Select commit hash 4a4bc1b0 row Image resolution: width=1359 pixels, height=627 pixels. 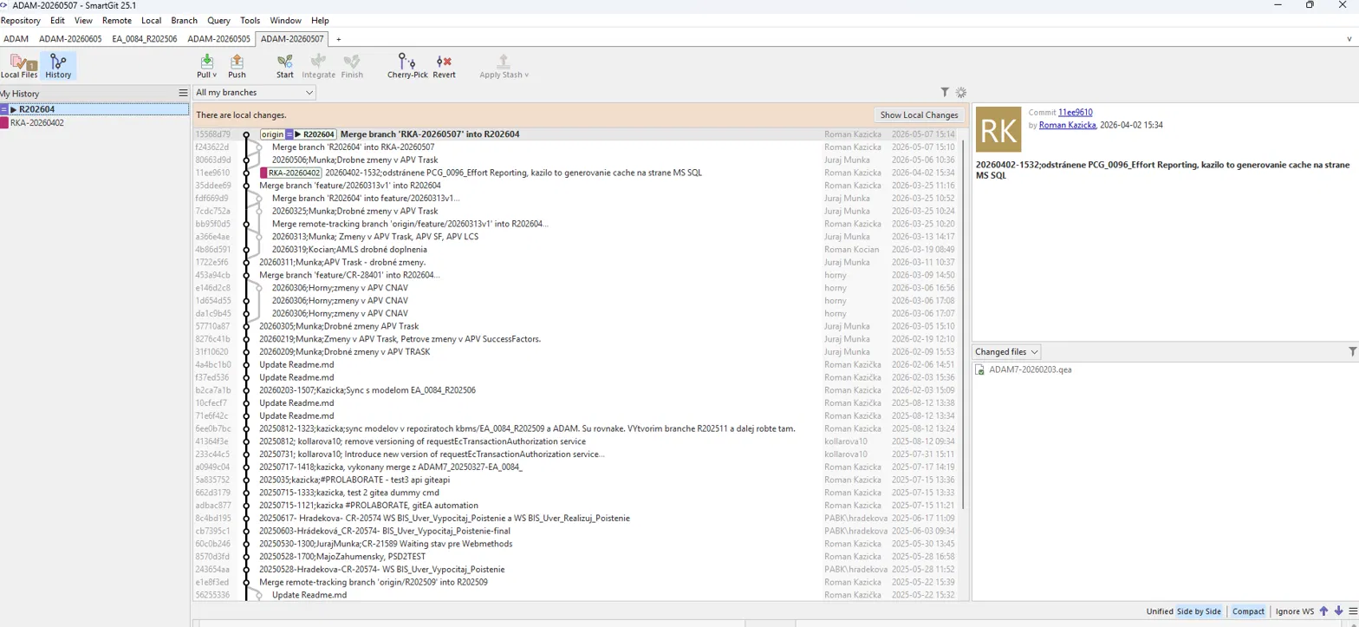pos(575,364)
